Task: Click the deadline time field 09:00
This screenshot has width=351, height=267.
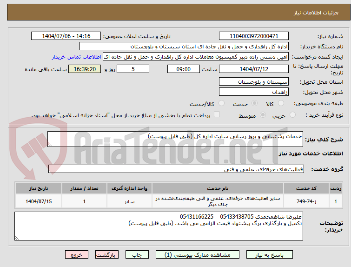Action: 184,69
